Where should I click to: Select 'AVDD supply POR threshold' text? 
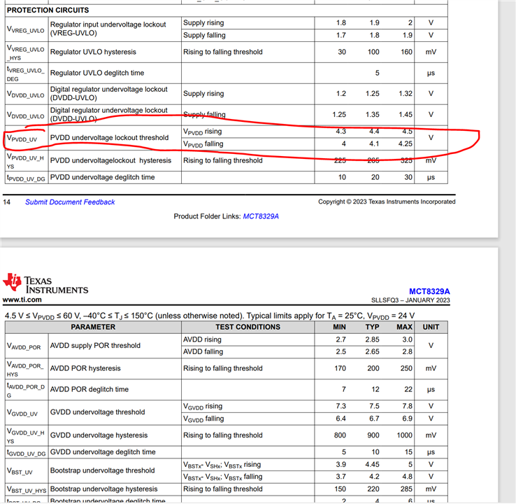[x=95, y=346]
